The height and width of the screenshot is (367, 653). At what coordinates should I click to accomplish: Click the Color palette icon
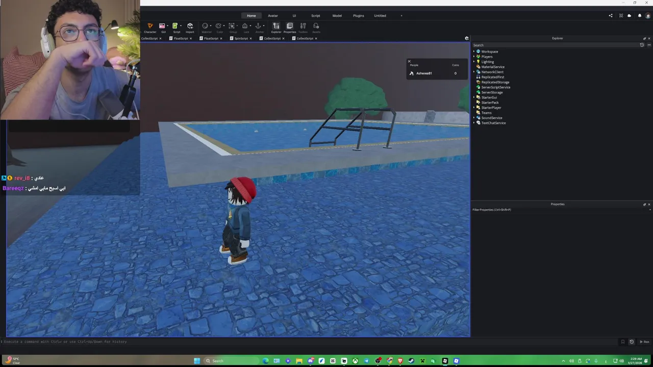[218, 26]
